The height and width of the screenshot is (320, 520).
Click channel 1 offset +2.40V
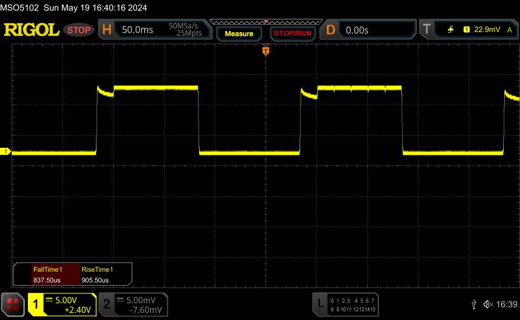[x=78, y=310]
